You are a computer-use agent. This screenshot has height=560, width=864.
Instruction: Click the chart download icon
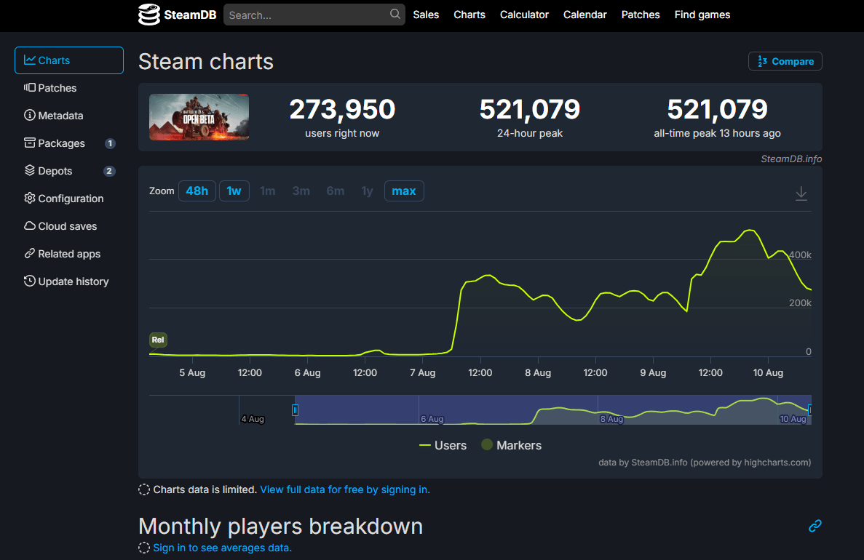click(x=801, y=193)
